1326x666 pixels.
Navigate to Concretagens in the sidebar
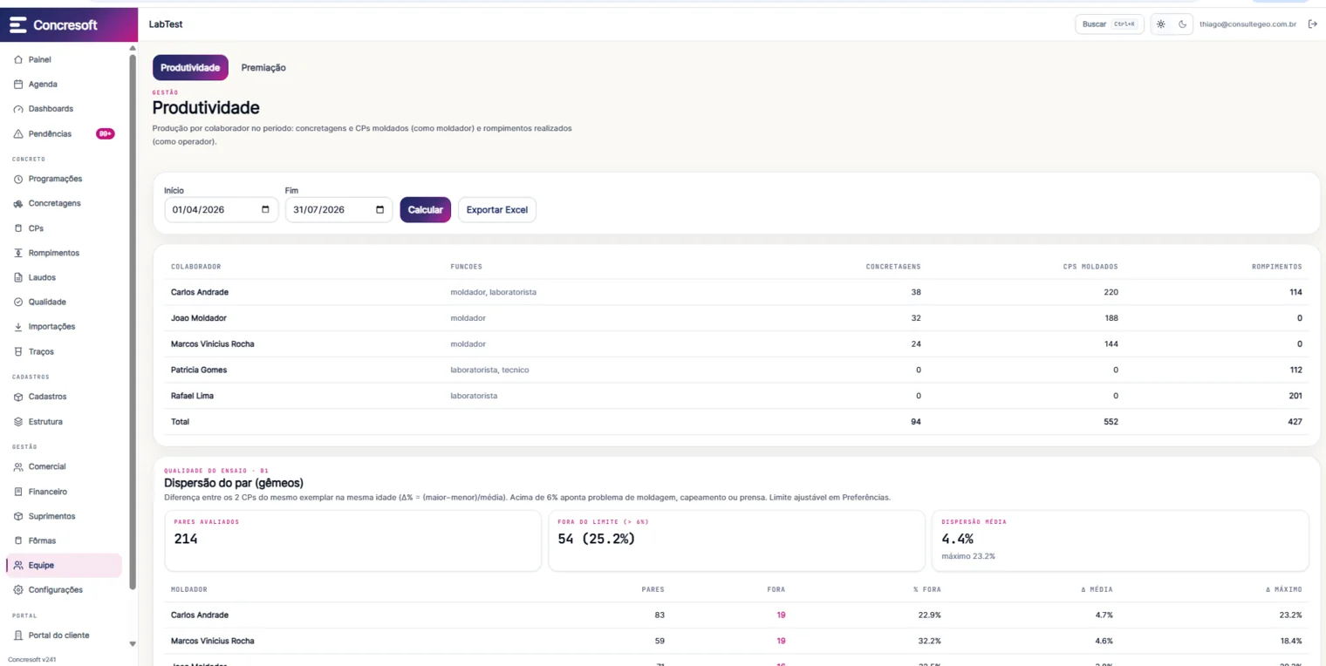coord(54,203)
